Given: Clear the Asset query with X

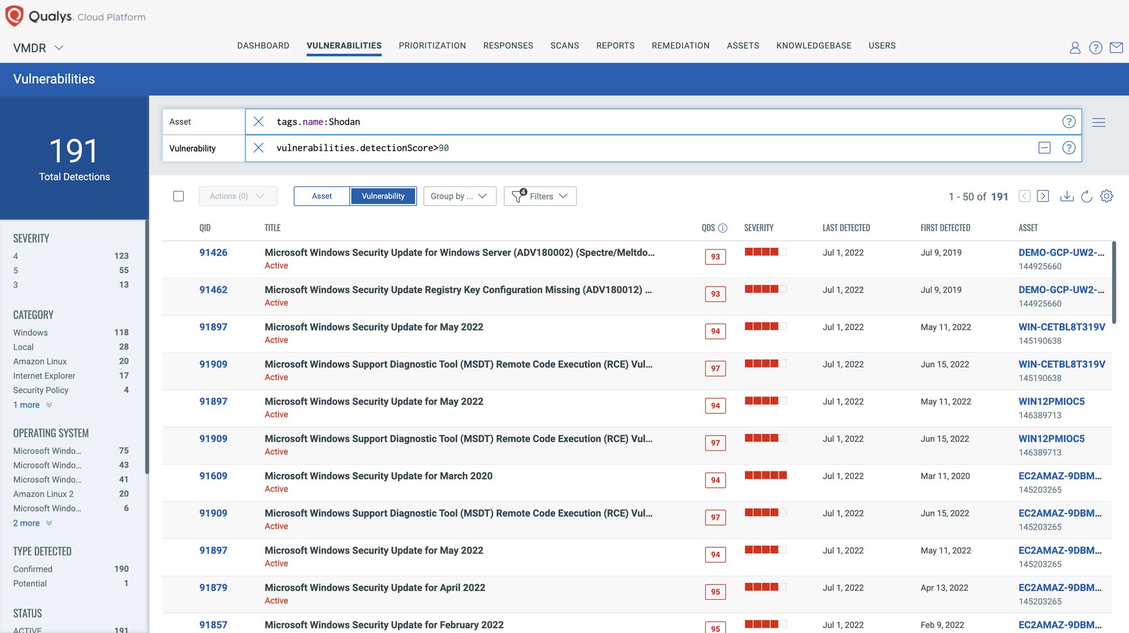Looking at the screenshot, I should (x=258, y=122).
